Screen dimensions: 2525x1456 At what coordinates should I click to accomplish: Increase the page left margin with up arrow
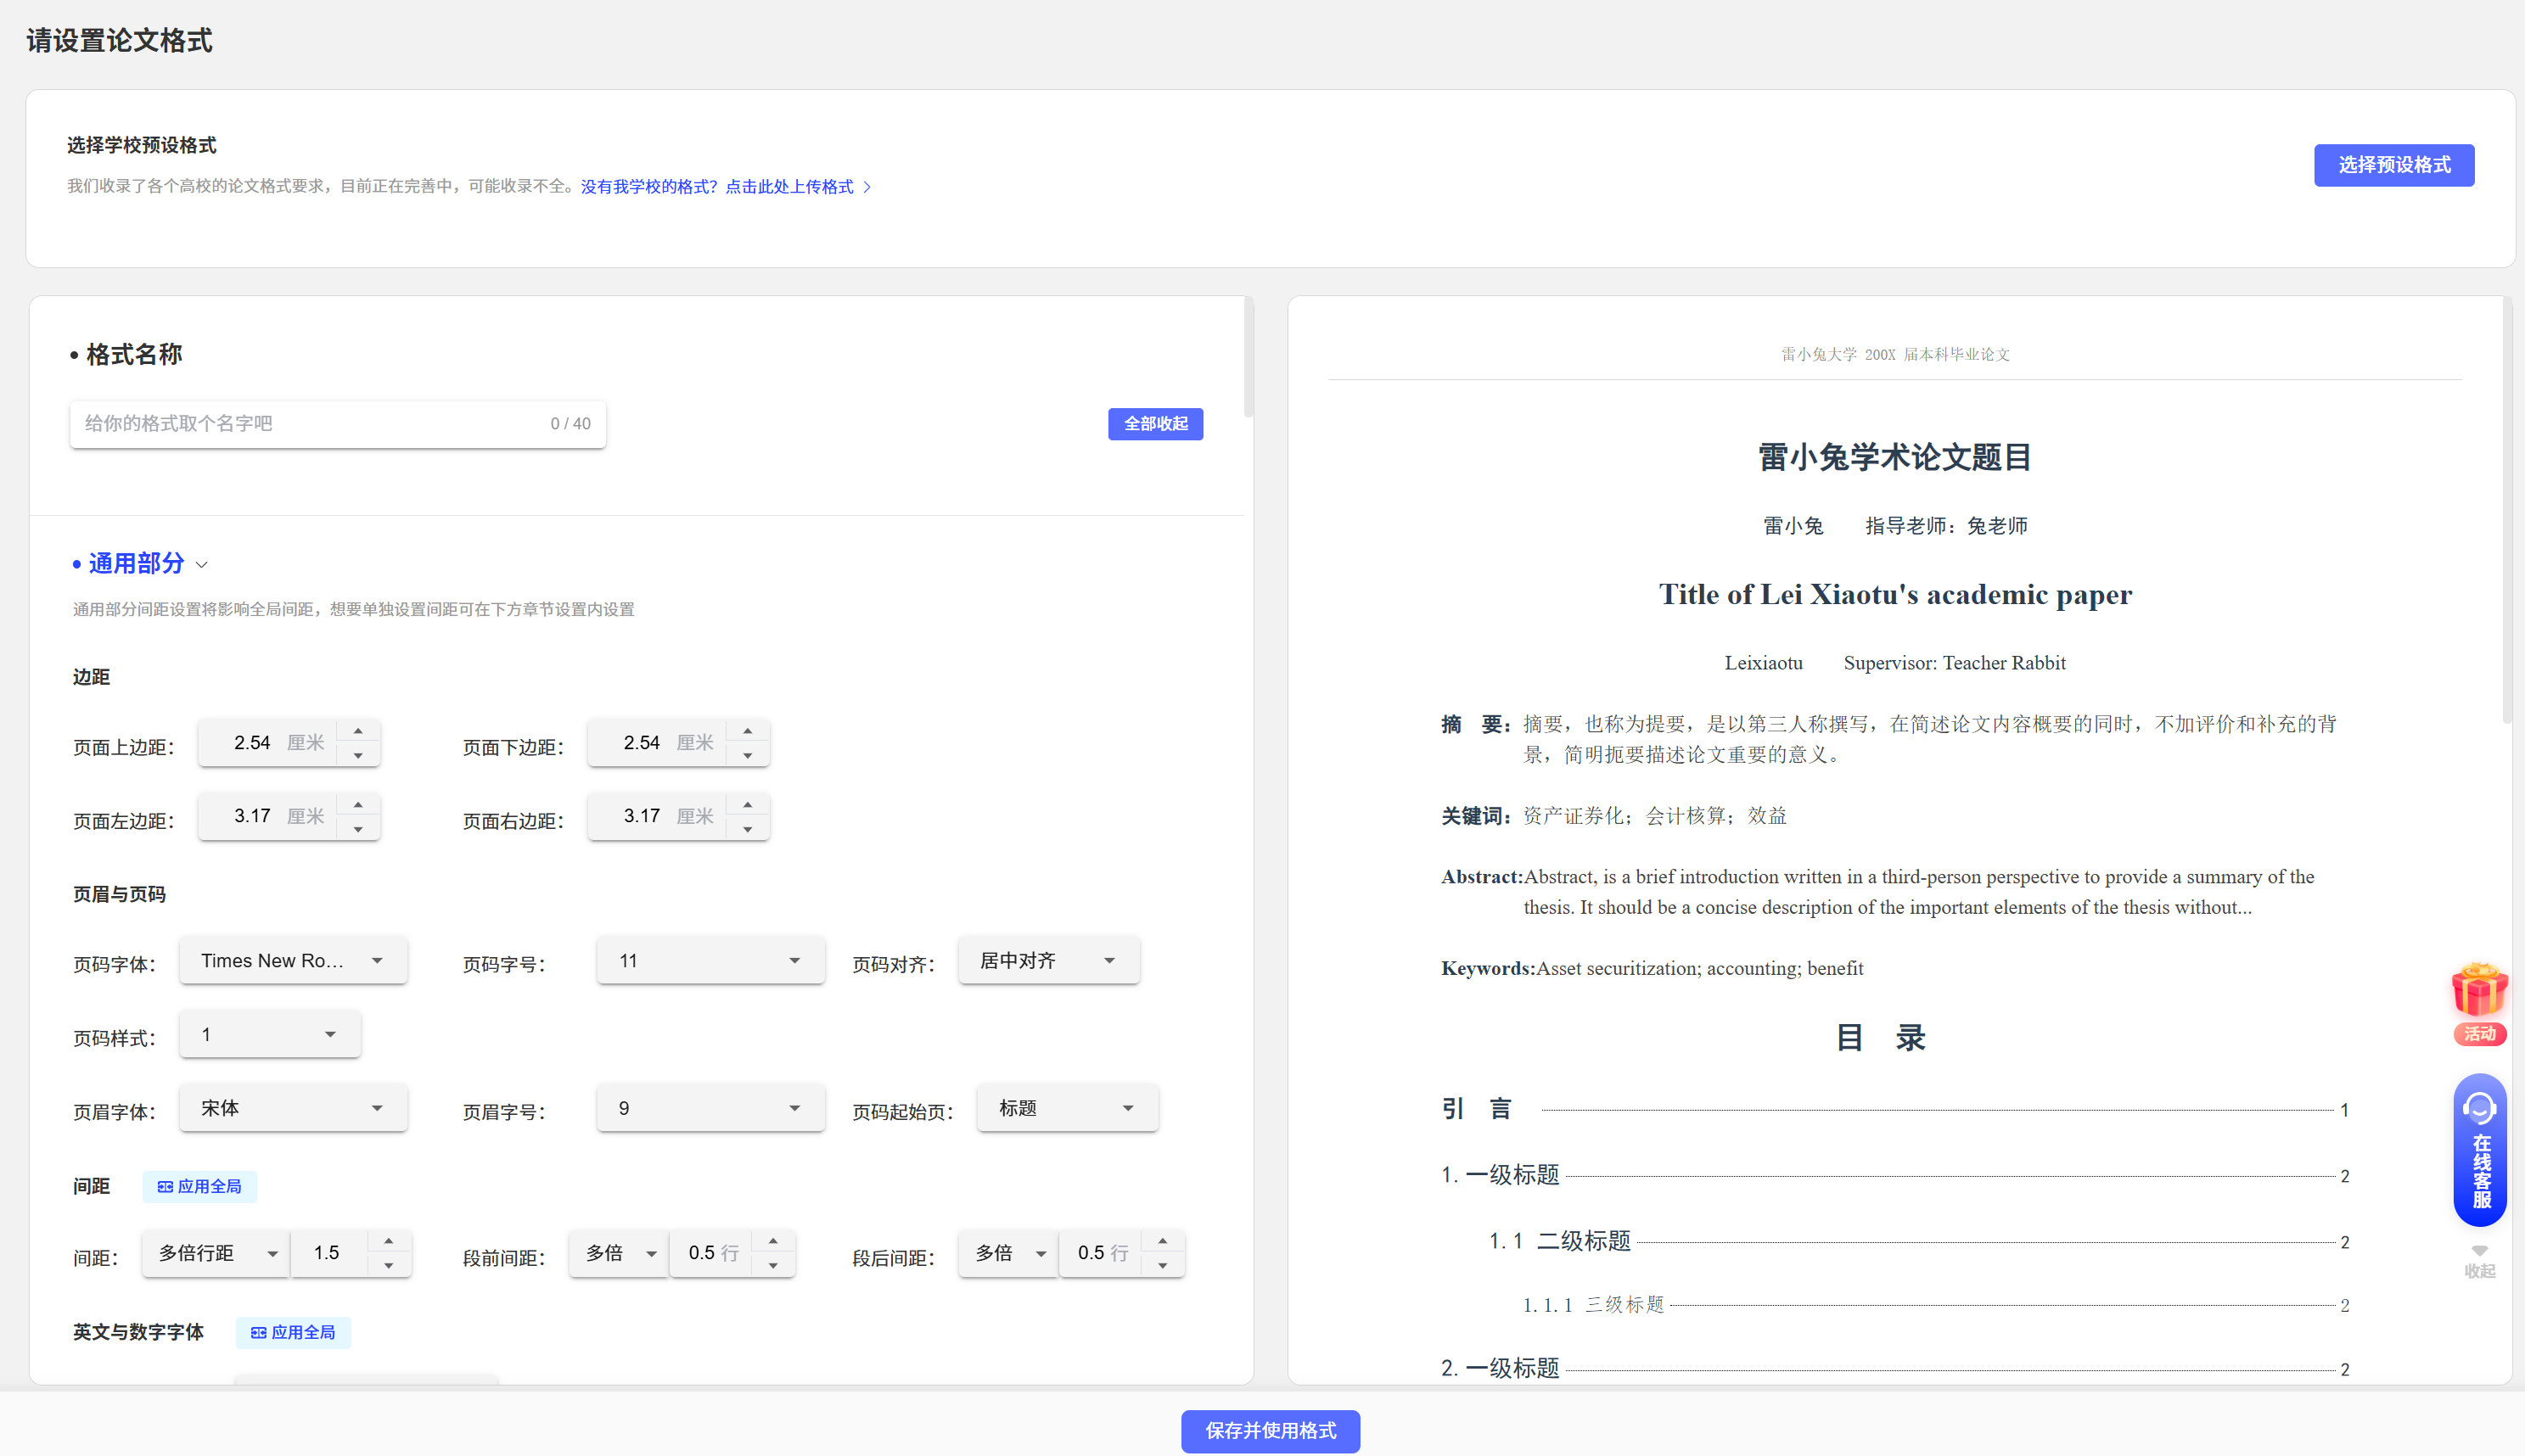[x=358, y=805]
